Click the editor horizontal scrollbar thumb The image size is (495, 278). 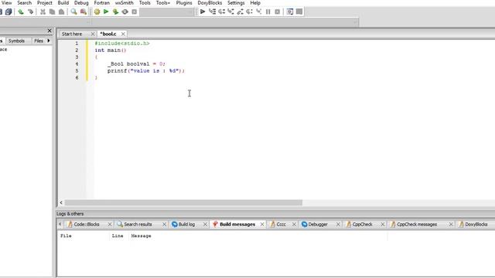click(183, 202)
